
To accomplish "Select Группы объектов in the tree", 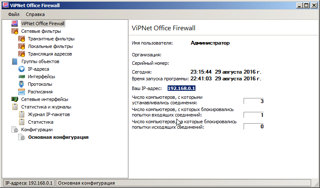I will click(40, 61).
